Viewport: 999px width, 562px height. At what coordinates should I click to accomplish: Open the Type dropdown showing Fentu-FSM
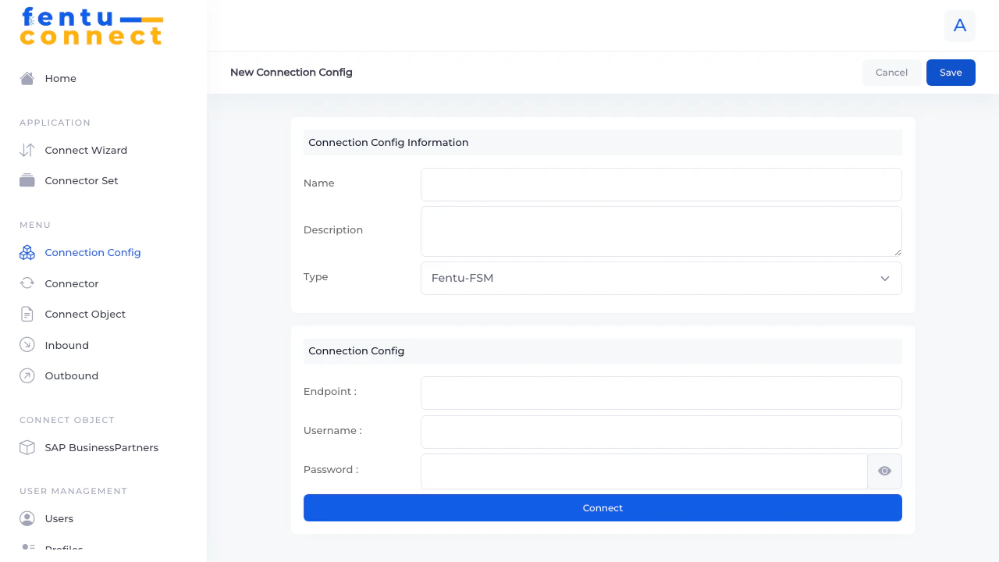coord(661,278)
